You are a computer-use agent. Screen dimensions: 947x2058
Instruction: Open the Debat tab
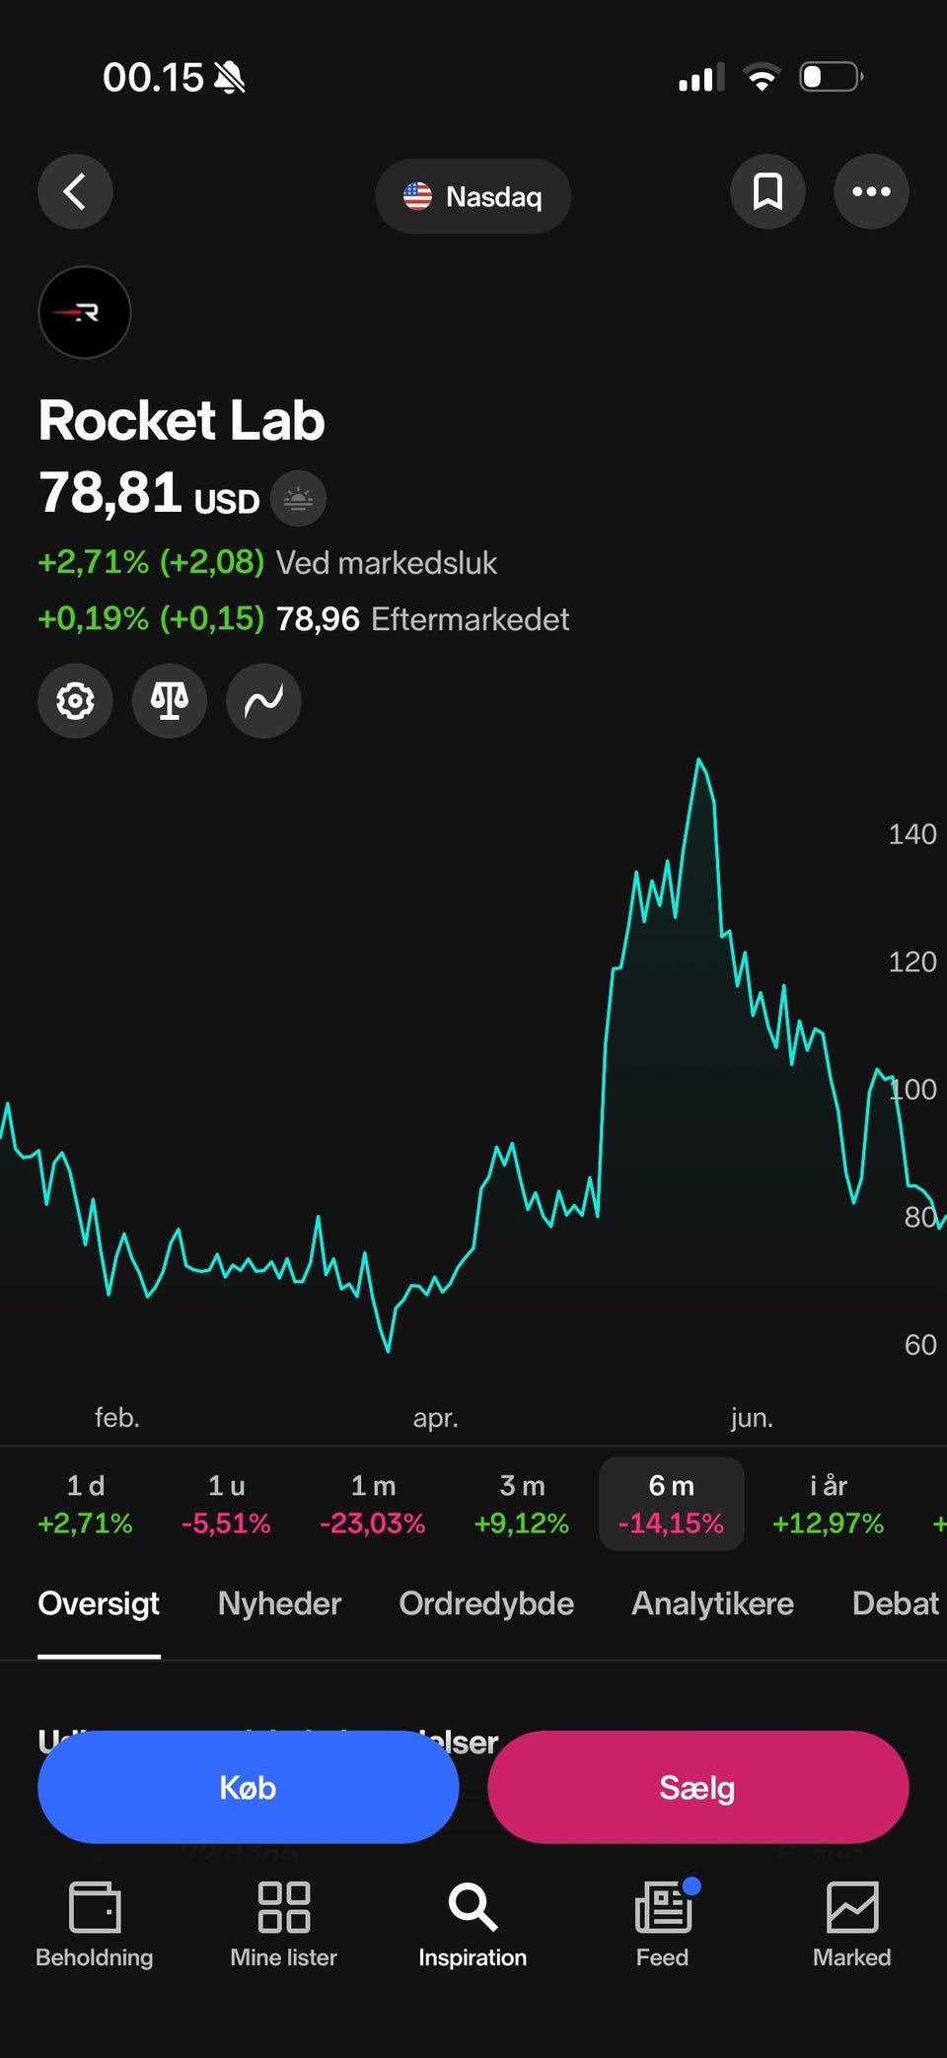pos(896,1603)
